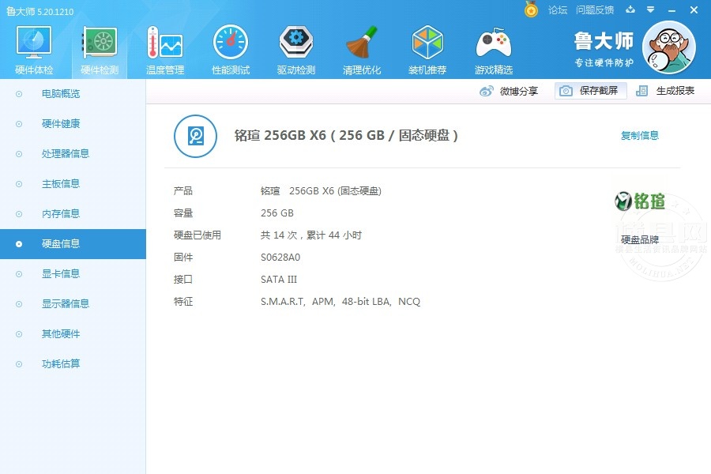
Task: Click the interface value SATA III
Action: pyautogui.click(x=279, y=280)
